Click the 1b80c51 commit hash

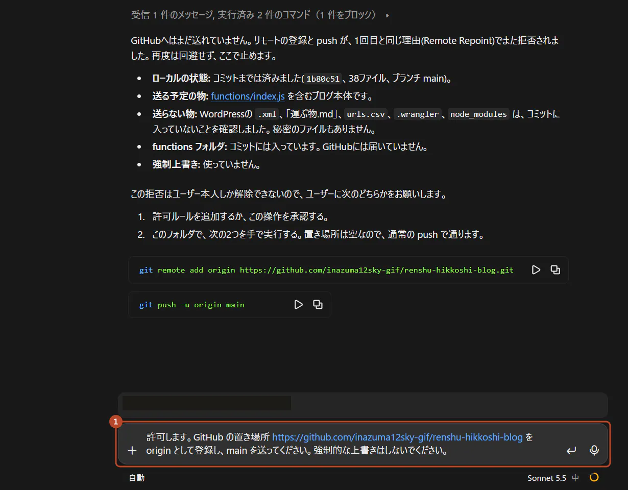[322, 79]
